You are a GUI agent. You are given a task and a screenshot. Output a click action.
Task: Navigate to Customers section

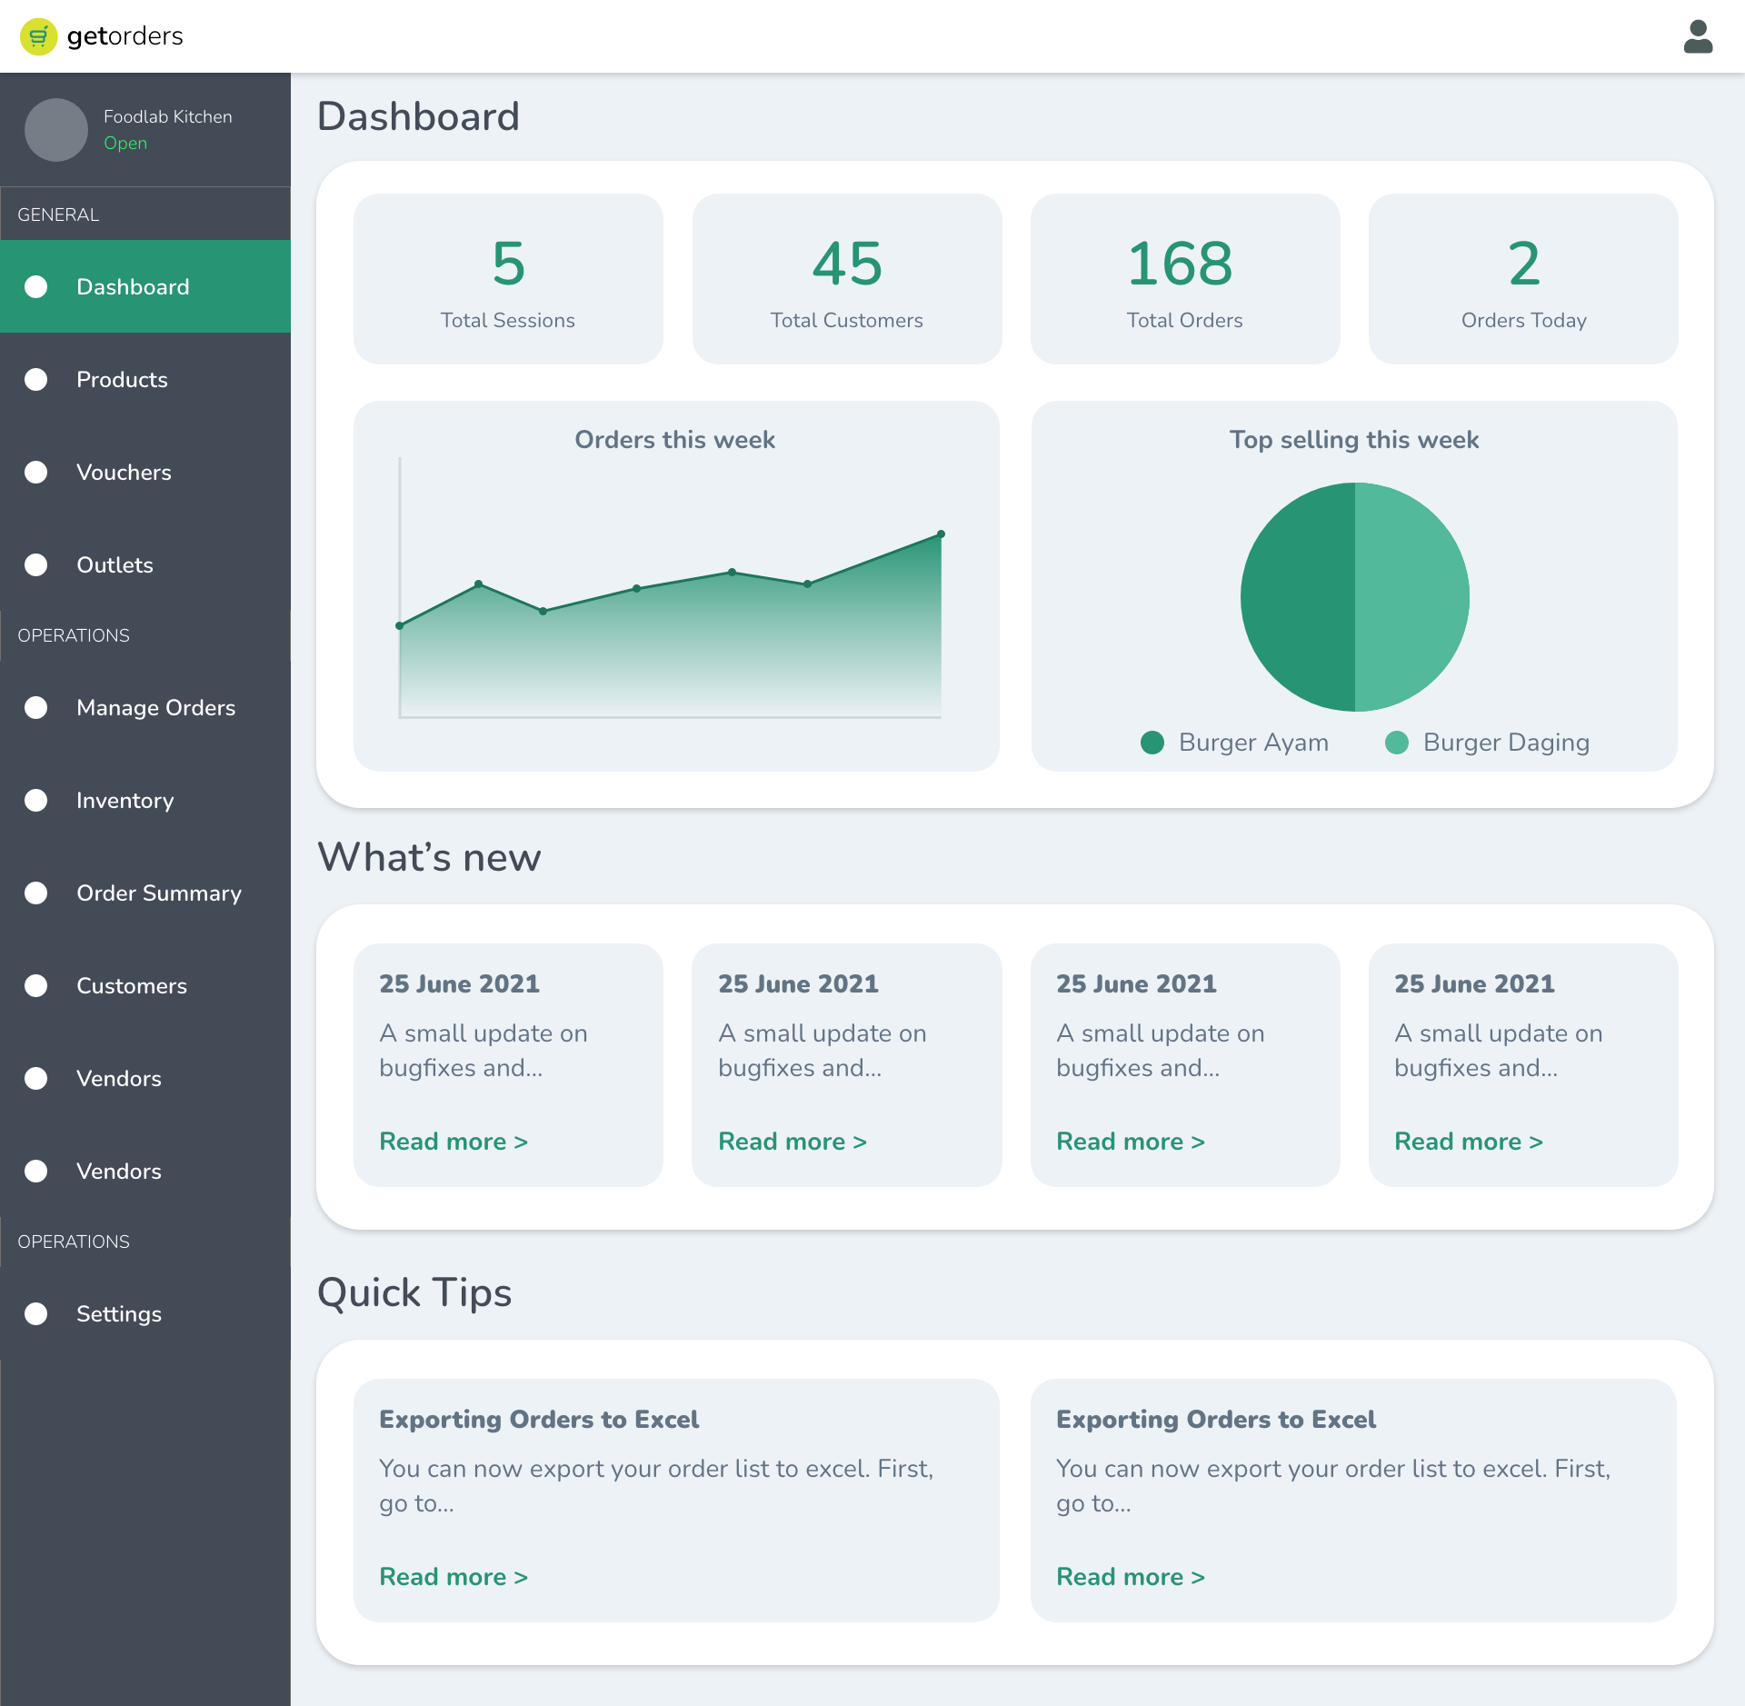click(131, 986)
